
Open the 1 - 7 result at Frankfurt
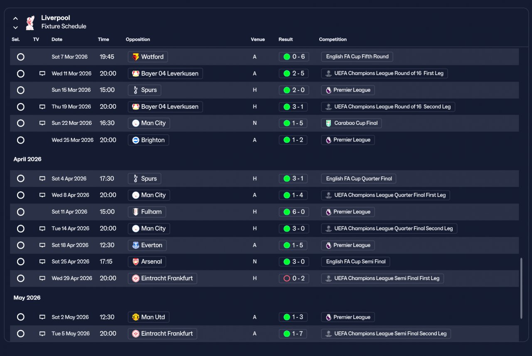(x=294, y=334)
